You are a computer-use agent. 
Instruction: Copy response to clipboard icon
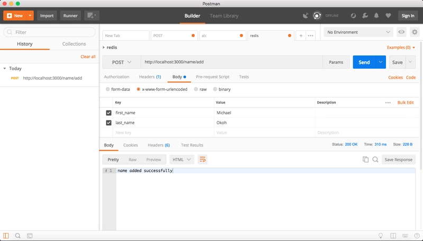pyautogui.click(x=365, y=160)
